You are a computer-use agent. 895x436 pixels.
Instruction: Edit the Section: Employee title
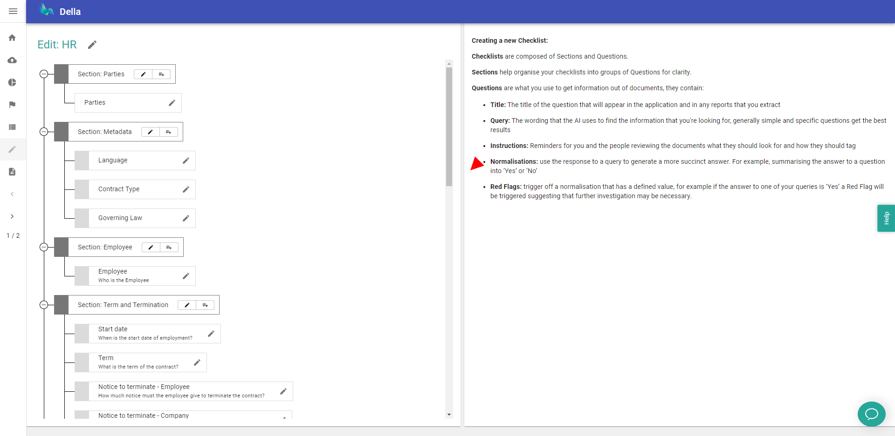click(151, 248)
